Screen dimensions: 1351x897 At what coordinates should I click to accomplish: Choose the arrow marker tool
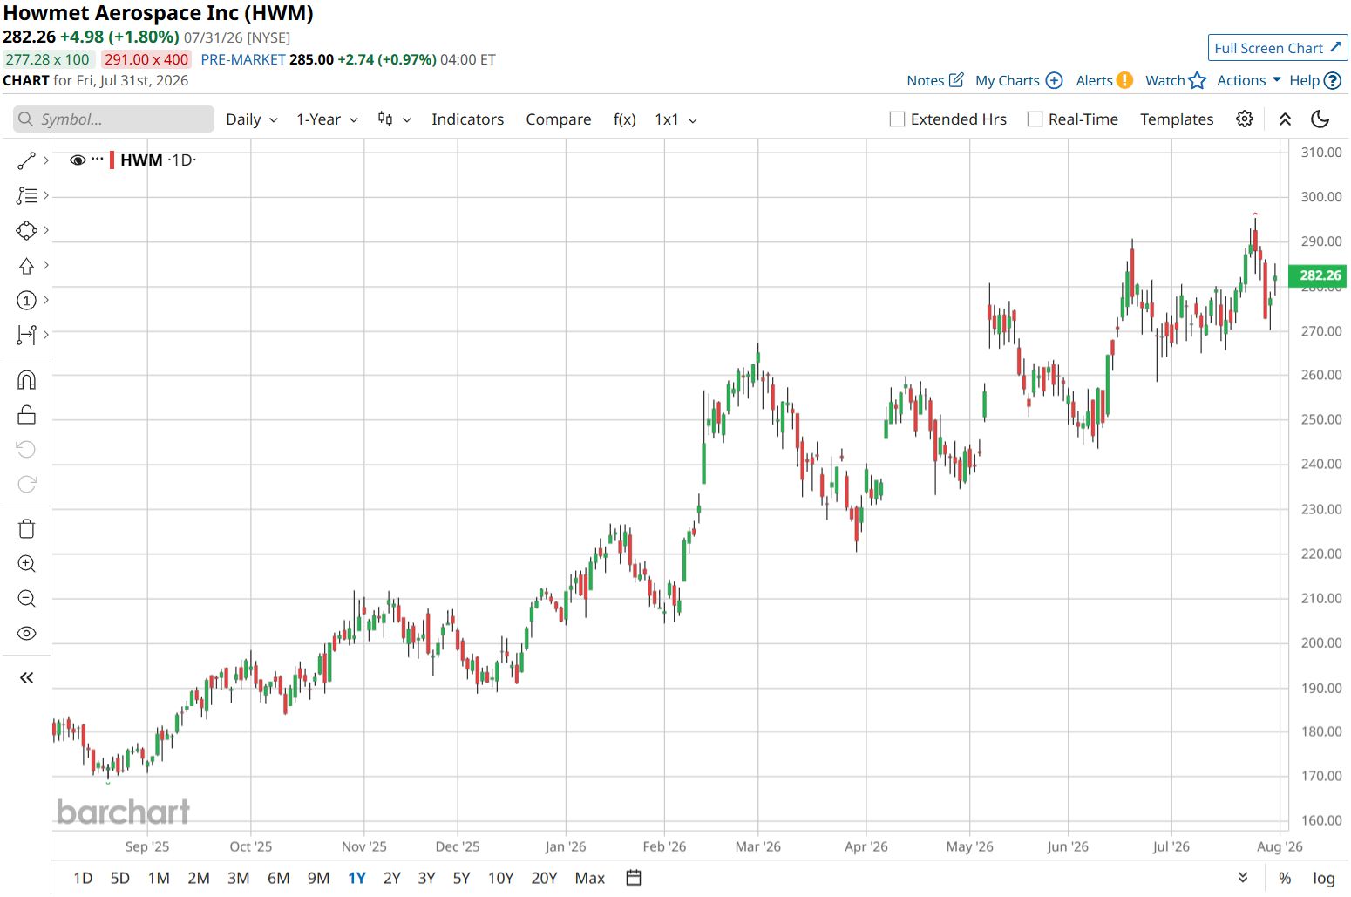click(x=26, y=266)
